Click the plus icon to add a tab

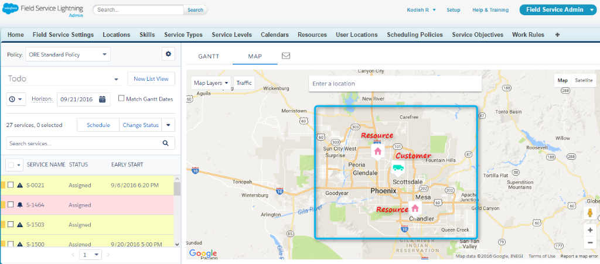point(557,35)
